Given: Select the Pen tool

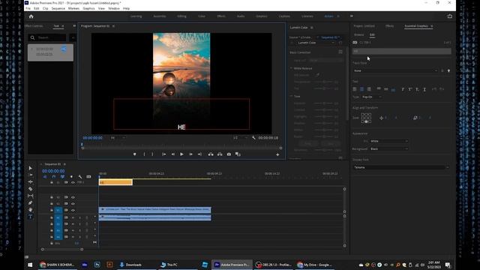Looking at the screenshot, I should click(x=30, y=202).
